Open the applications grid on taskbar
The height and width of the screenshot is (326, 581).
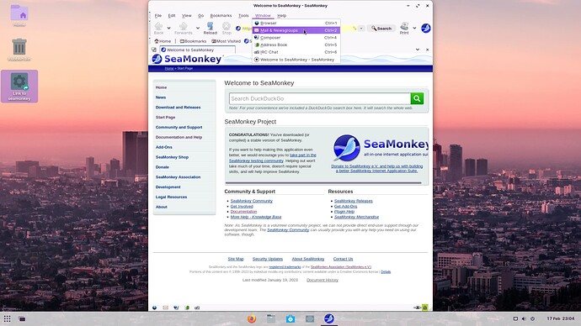[7, 318]
